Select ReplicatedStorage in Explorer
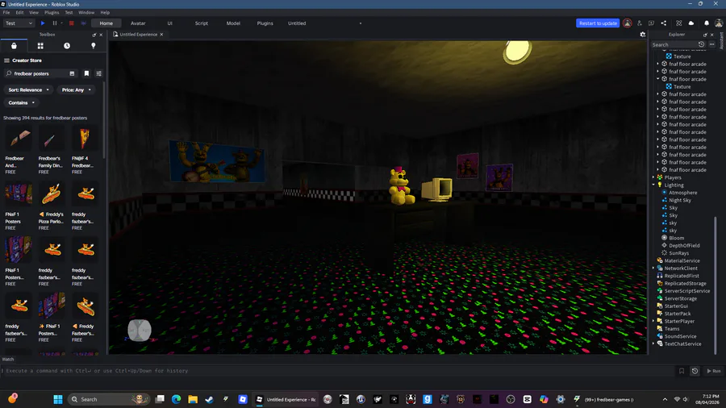The height and width of the screenshot is (408, 726). tap(685, 284)
